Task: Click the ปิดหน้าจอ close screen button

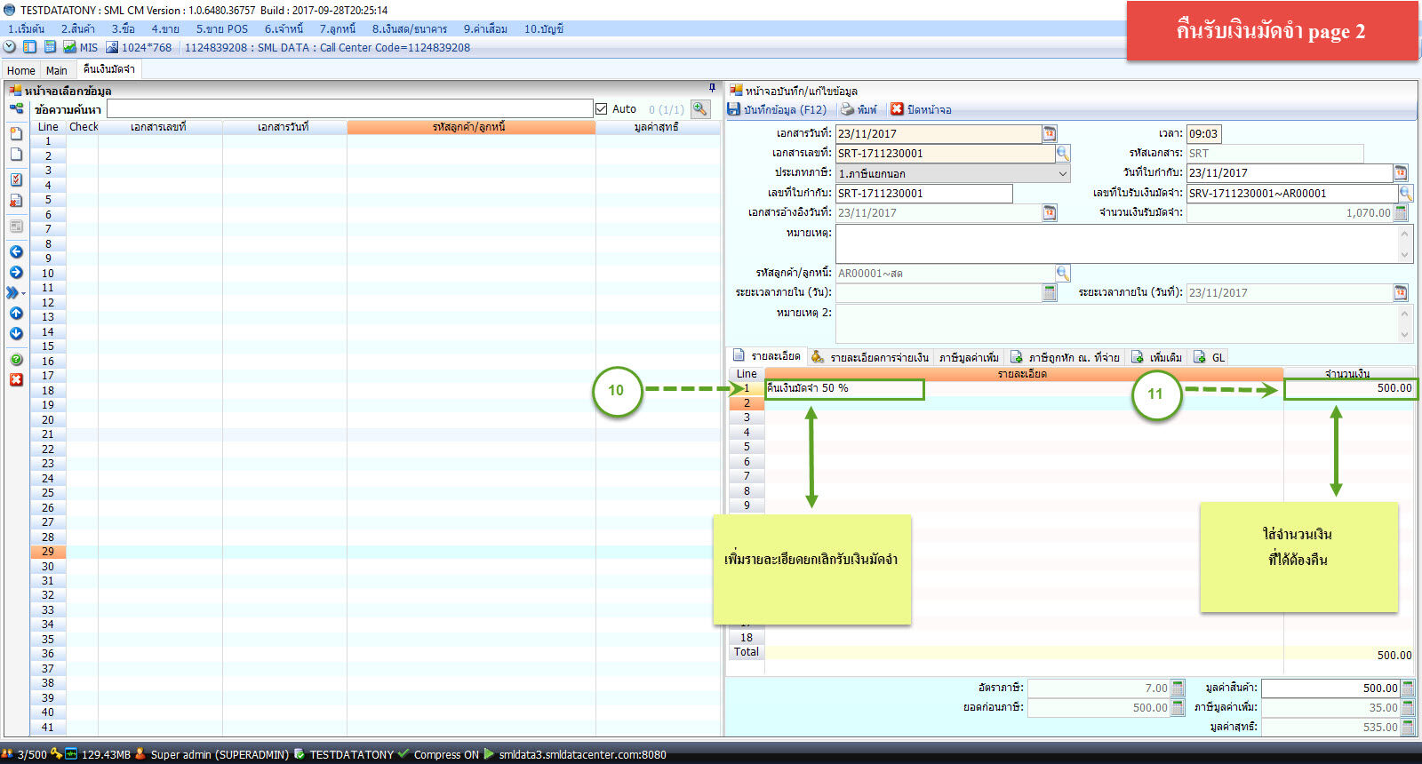Action: tap(921, 109)
